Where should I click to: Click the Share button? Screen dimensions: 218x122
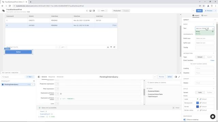199,11
